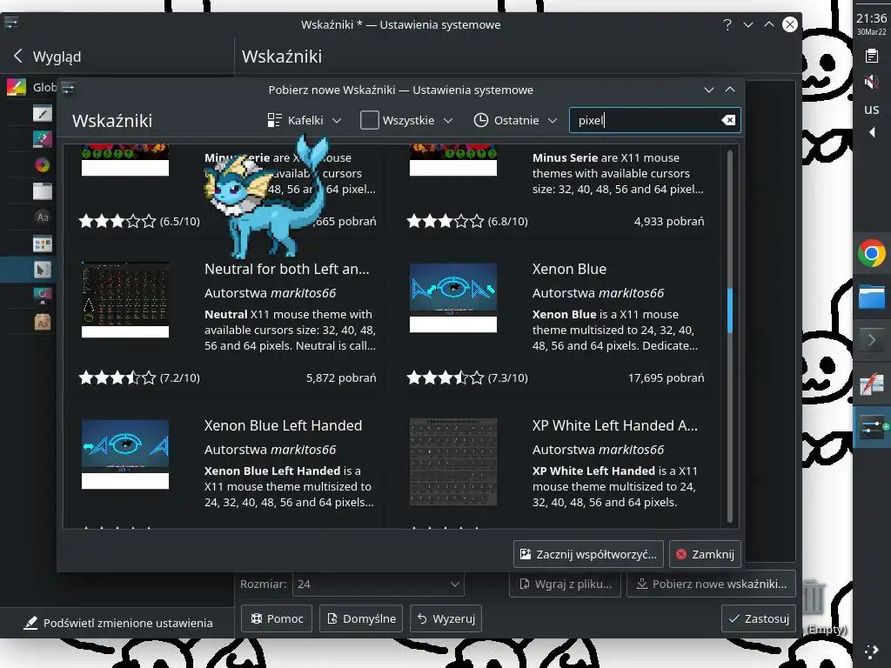
Task: Open the Xenon Blue theme thumbnail
Action: (452, 297)
